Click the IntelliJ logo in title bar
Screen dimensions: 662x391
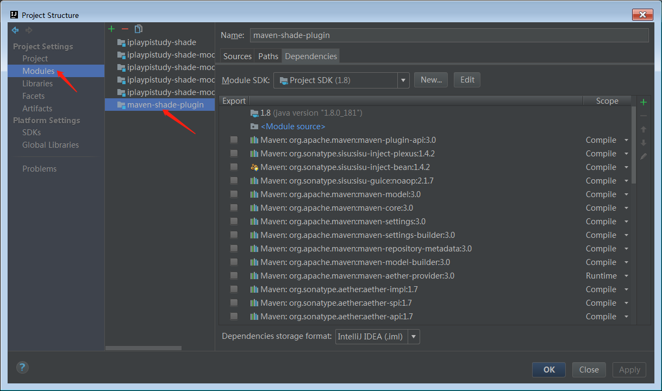coord(15,15)
